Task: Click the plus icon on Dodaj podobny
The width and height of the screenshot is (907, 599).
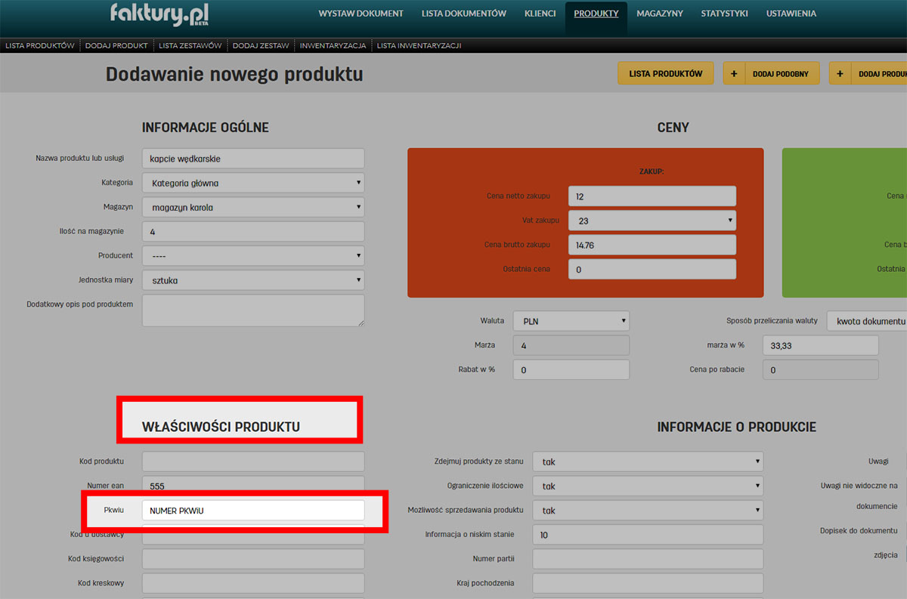Action: (x=734, y=73)
